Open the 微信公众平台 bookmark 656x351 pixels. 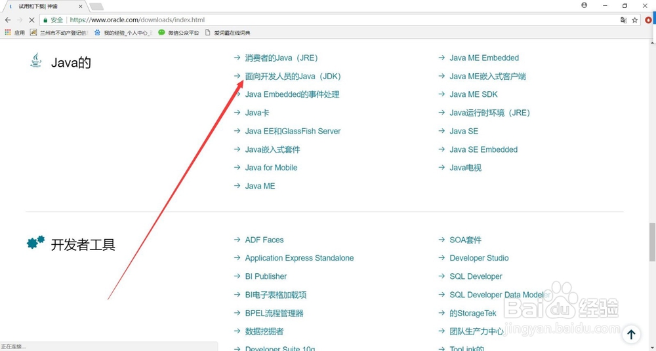tap(178, 33)
